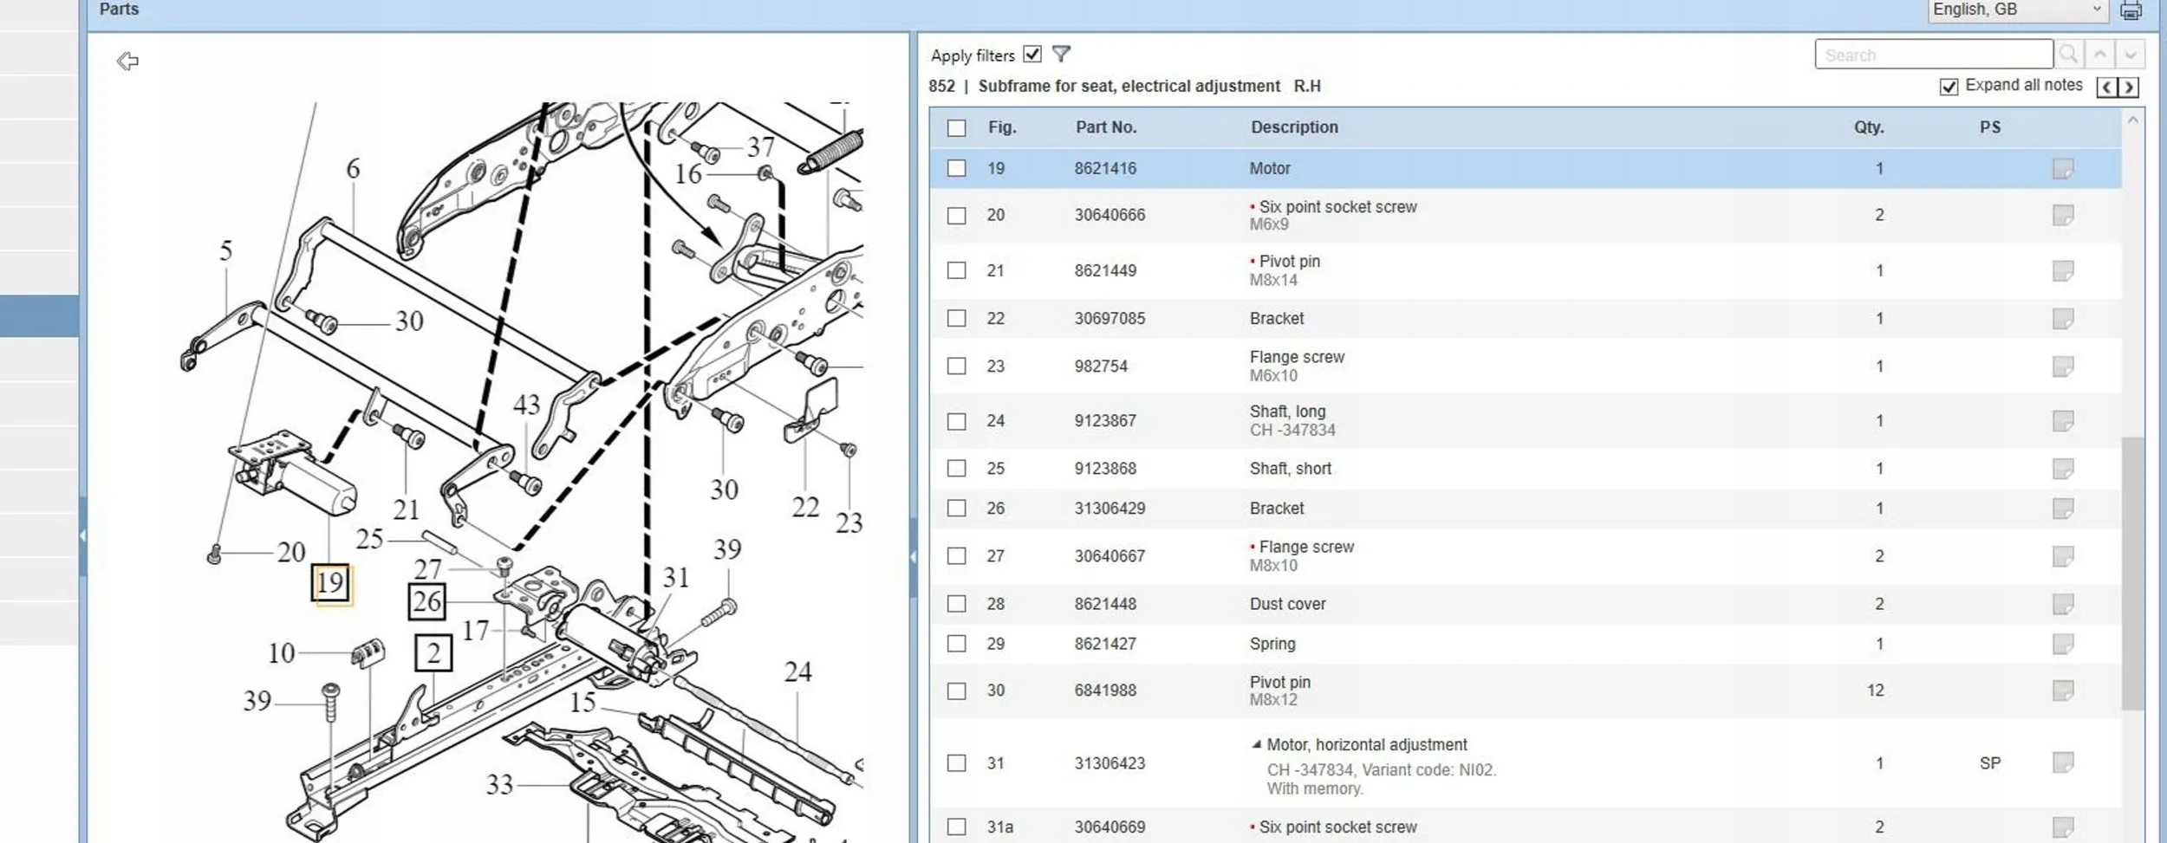
Task: Check the box for Fig. 19 Motor
Action: (956, 168)
